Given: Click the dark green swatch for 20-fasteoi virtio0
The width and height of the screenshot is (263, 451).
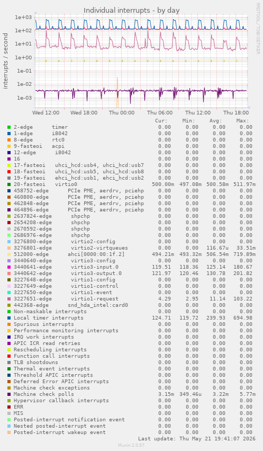Looking at the screenshot, I should point(9,184).
